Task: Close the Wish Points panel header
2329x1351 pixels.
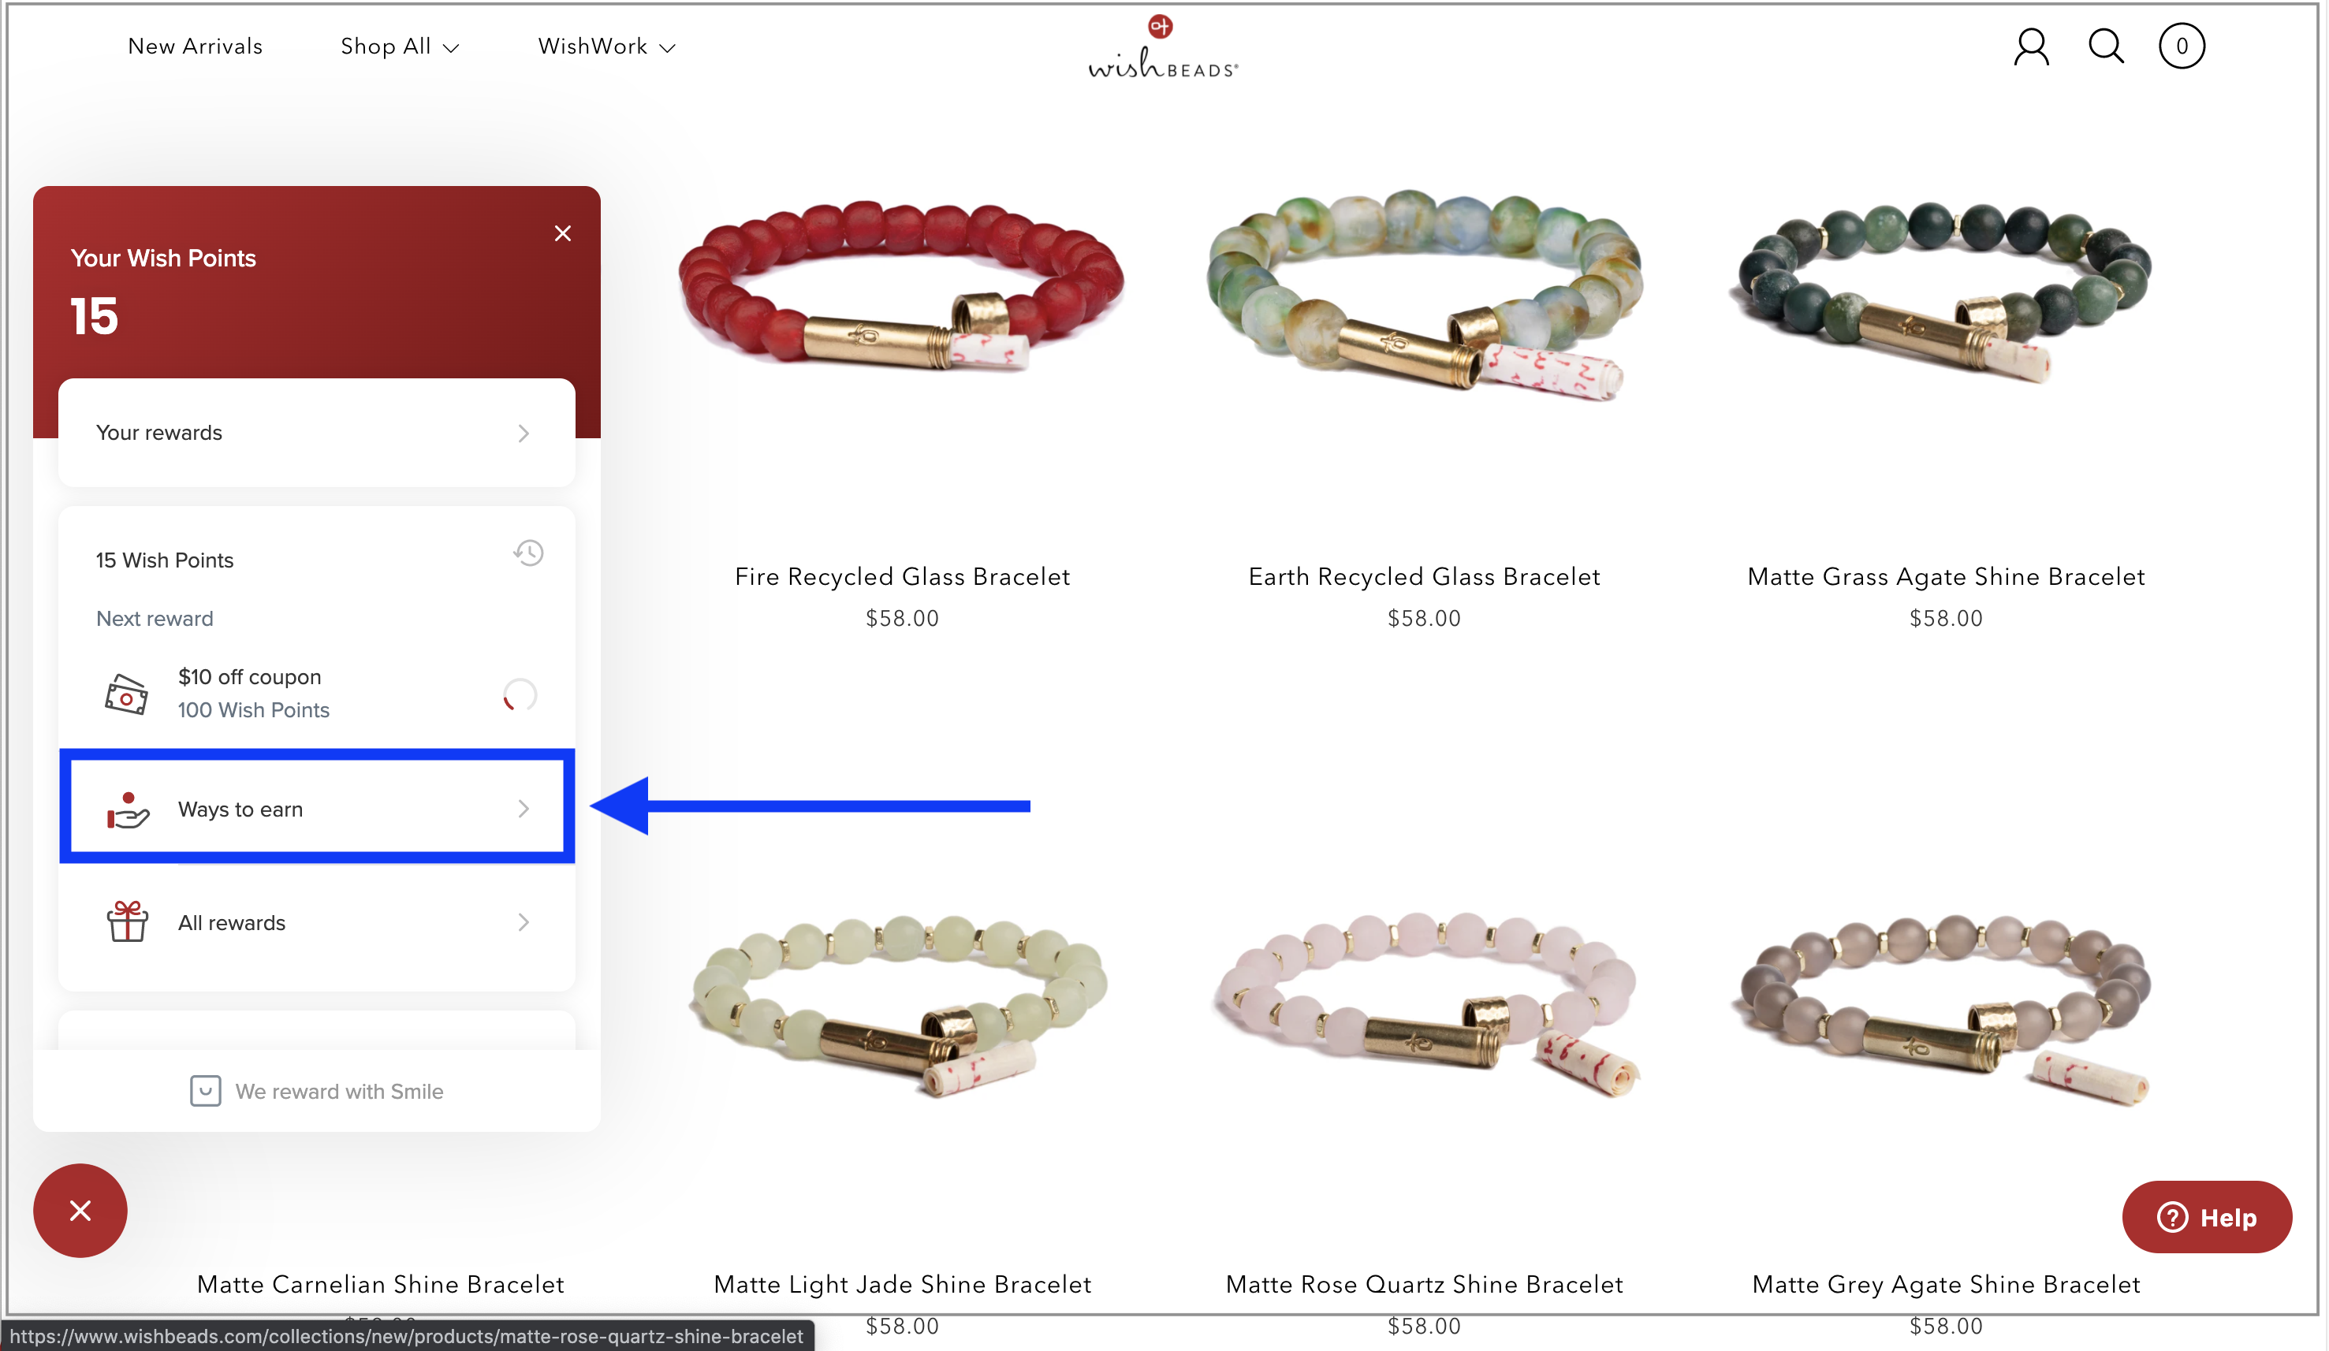Action: [x=562, y=233]
